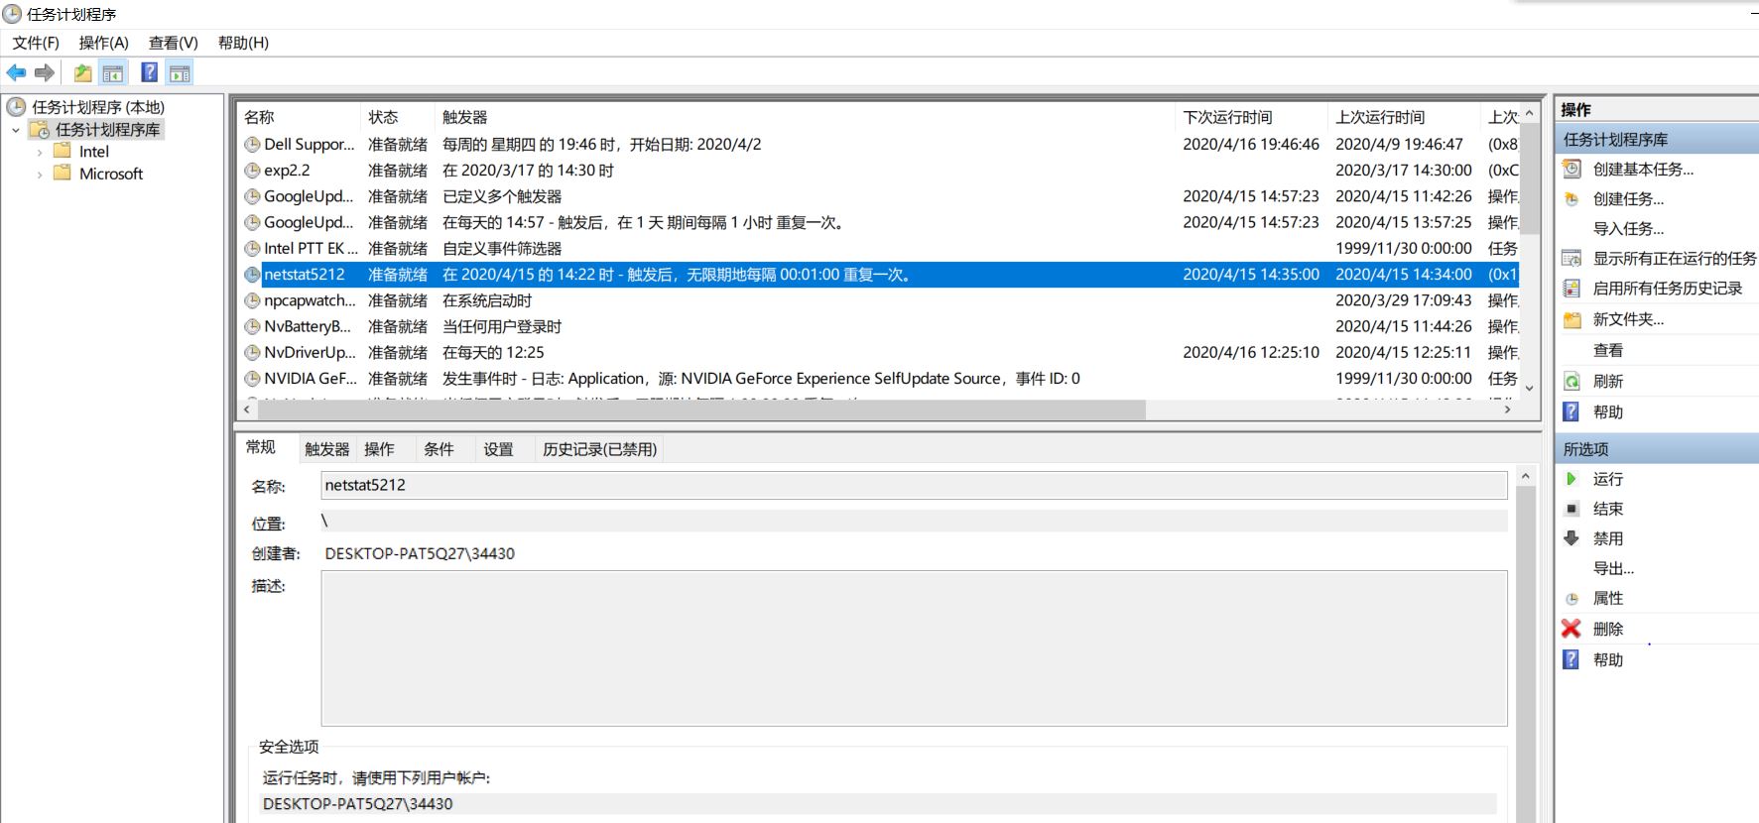Click the 创建基本任务 icon in the actions pane
Image resolution: width=1759 pixels, height=823 pixels.
click(1571, 169)
